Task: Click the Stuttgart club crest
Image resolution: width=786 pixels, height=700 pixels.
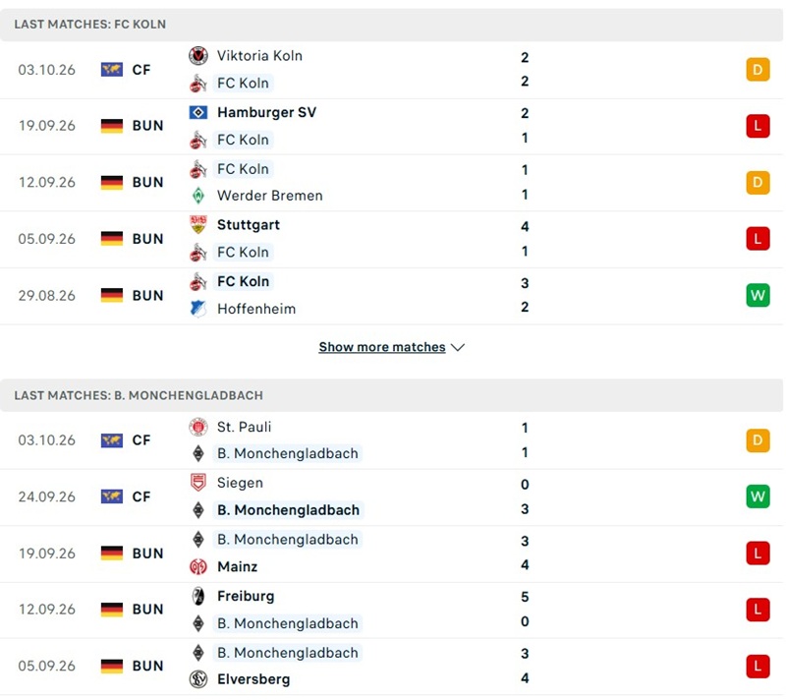Action: point(198,225)
